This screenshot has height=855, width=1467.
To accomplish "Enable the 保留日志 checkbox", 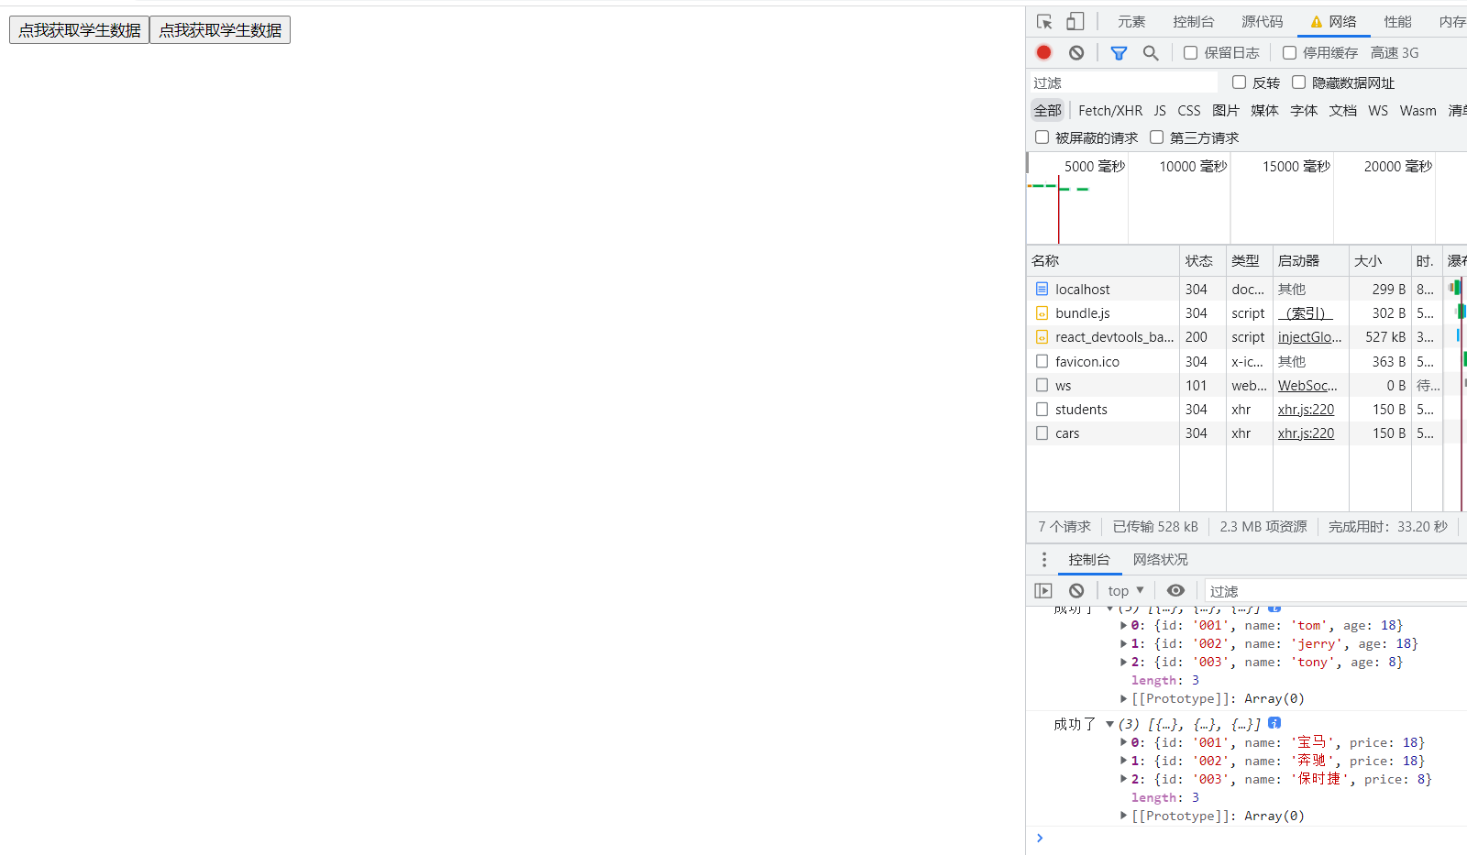I will click(1190, 53).
